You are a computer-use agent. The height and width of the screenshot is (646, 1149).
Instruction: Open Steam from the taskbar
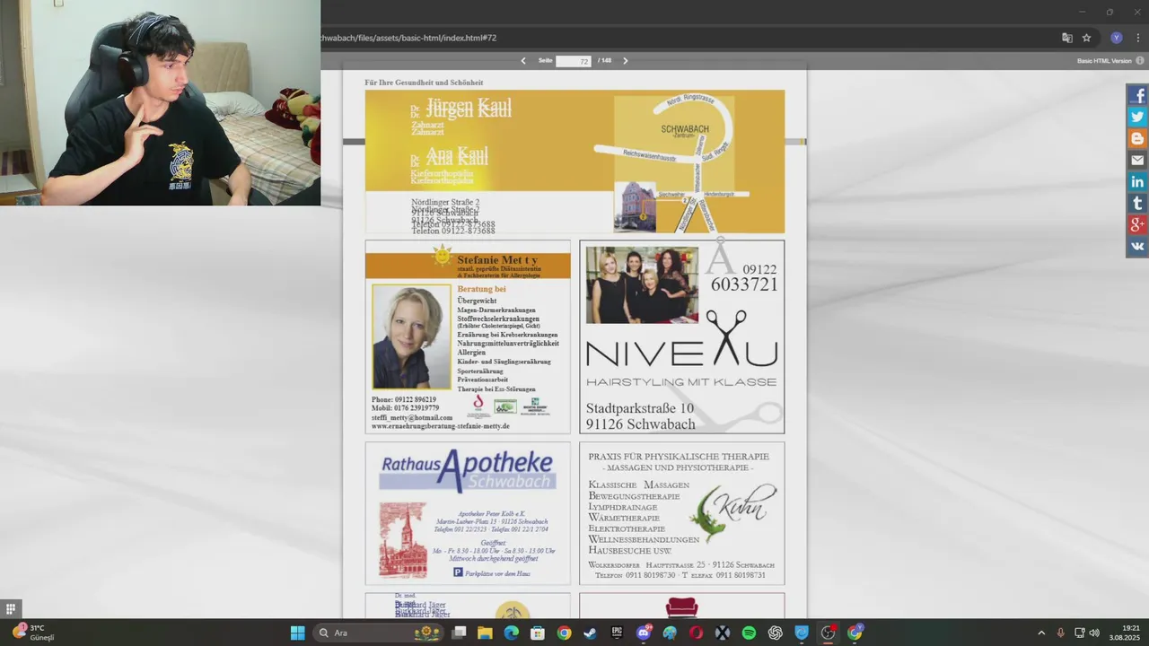click(590, 633)
